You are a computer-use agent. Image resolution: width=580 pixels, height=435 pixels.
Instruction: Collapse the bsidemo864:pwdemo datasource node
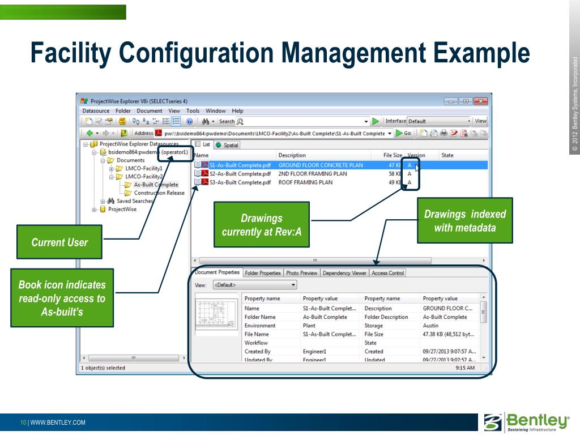(x=94, y=152)
